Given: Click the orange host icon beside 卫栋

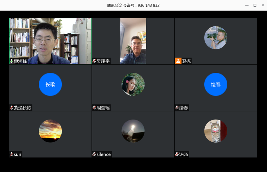Looking at the screenshot, I should tap(178, 61).
